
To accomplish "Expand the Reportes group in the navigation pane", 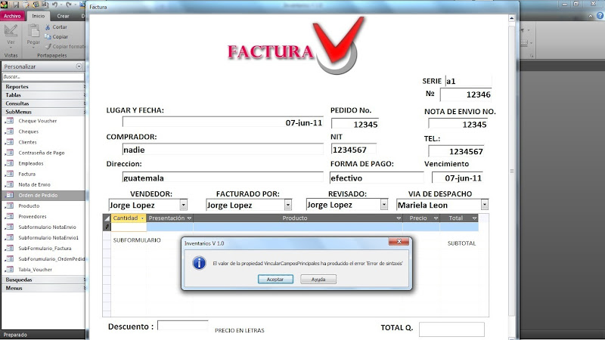I will pos(84,87).
